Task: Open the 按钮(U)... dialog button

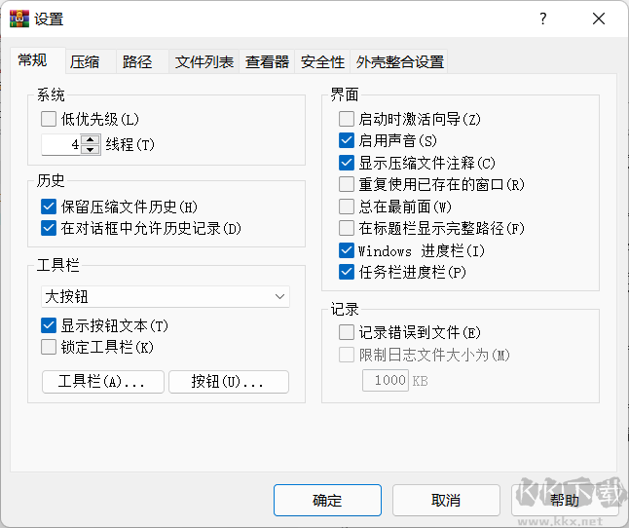Action: pos(229,382)
